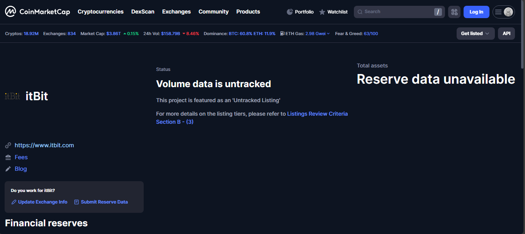
Task: Expand the ETH Gas 2.98 Gwei dropdown
Action: click(318, 34)
